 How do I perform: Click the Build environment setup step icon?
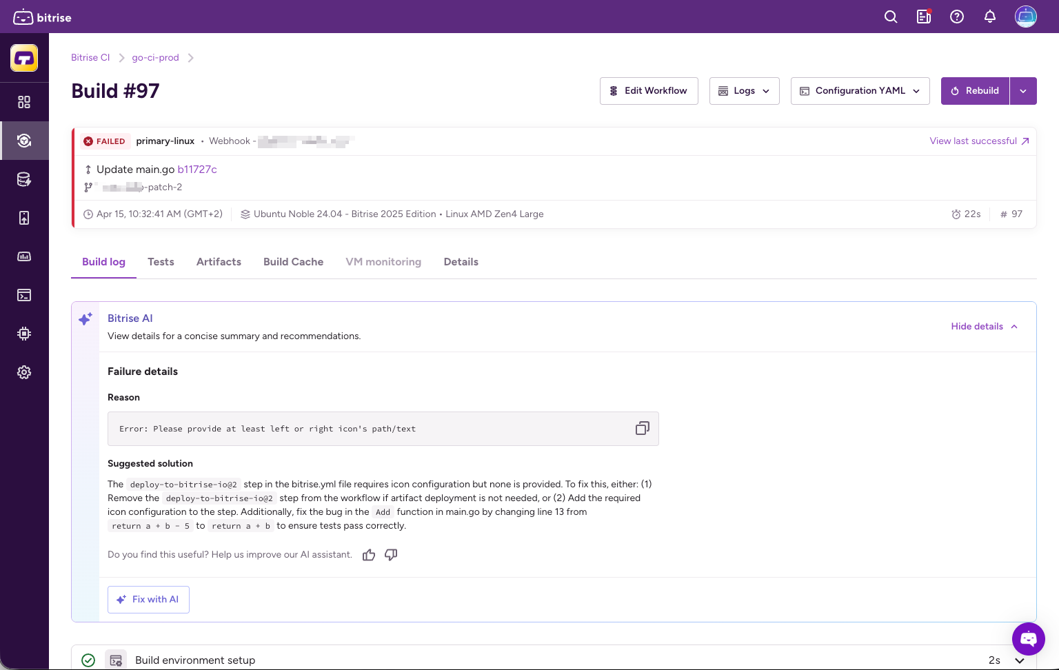[116, 660]
